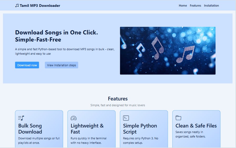Select the Simple Python Script card heading

coord(140,129)
